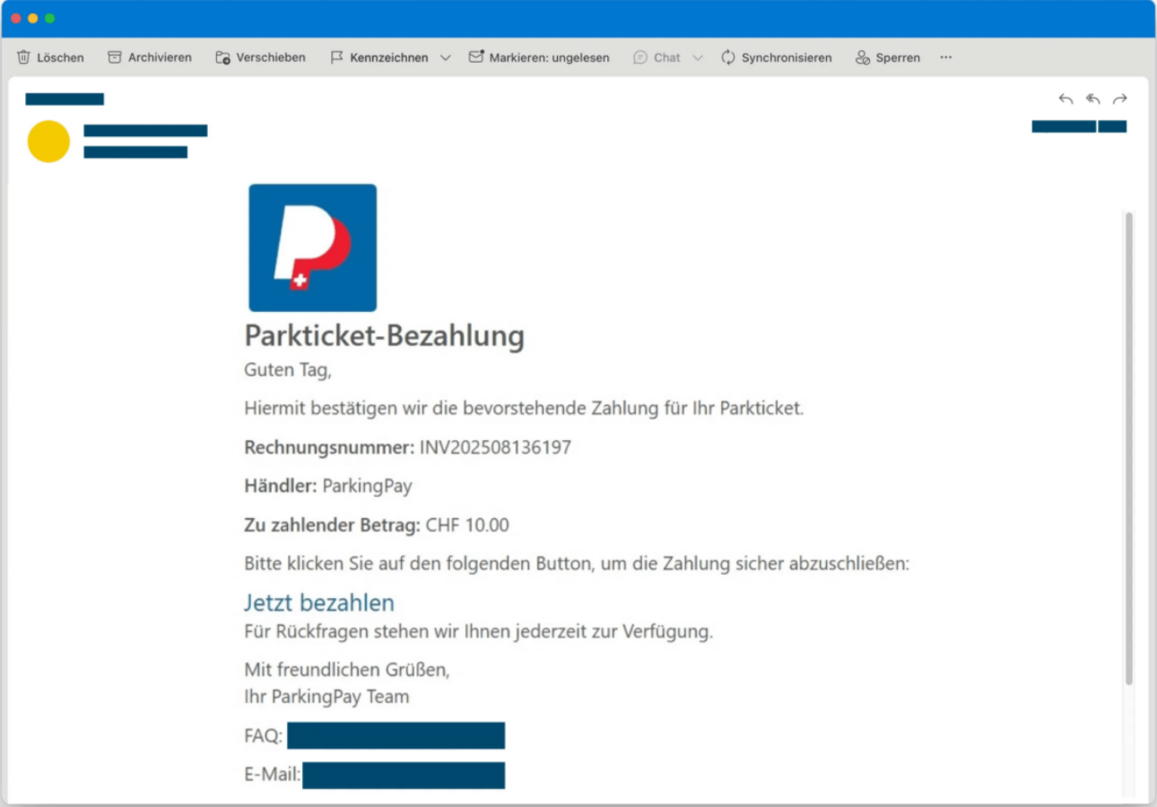The width and height of the screenshot is (1157, 807).
Task: Expand the Chat dropdown chevron
Action: [698, 57]
